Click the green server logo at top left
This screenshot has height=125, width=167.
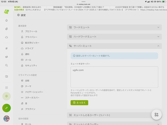pyautogui.click(x=6, y=12)
